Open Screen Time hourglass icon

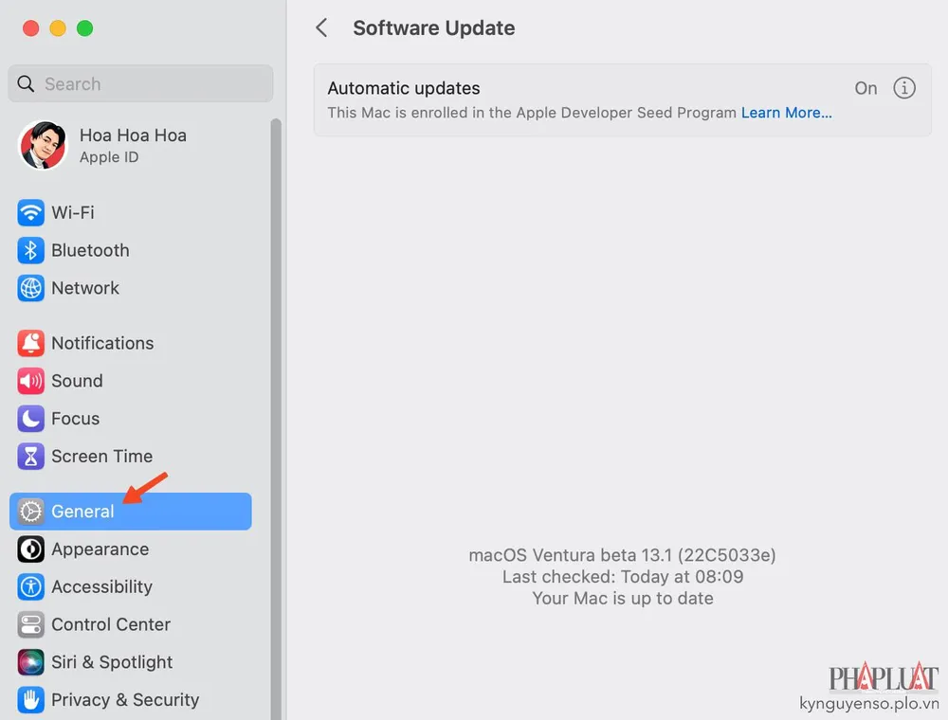coord(31,457)
